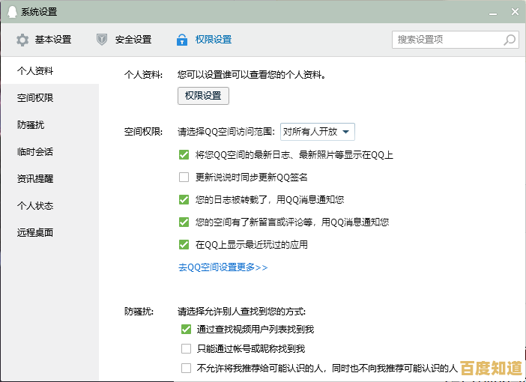
Task: Open the 对所有人开放 dropdown
Action: tap(317, 132)
